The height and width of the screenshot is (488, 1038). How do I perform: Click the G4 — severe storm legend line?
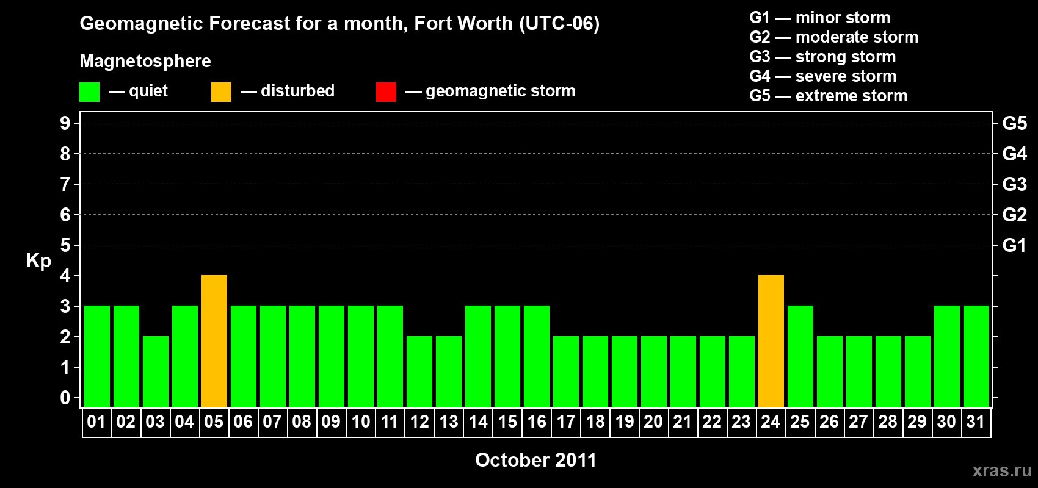click(823, 76)
